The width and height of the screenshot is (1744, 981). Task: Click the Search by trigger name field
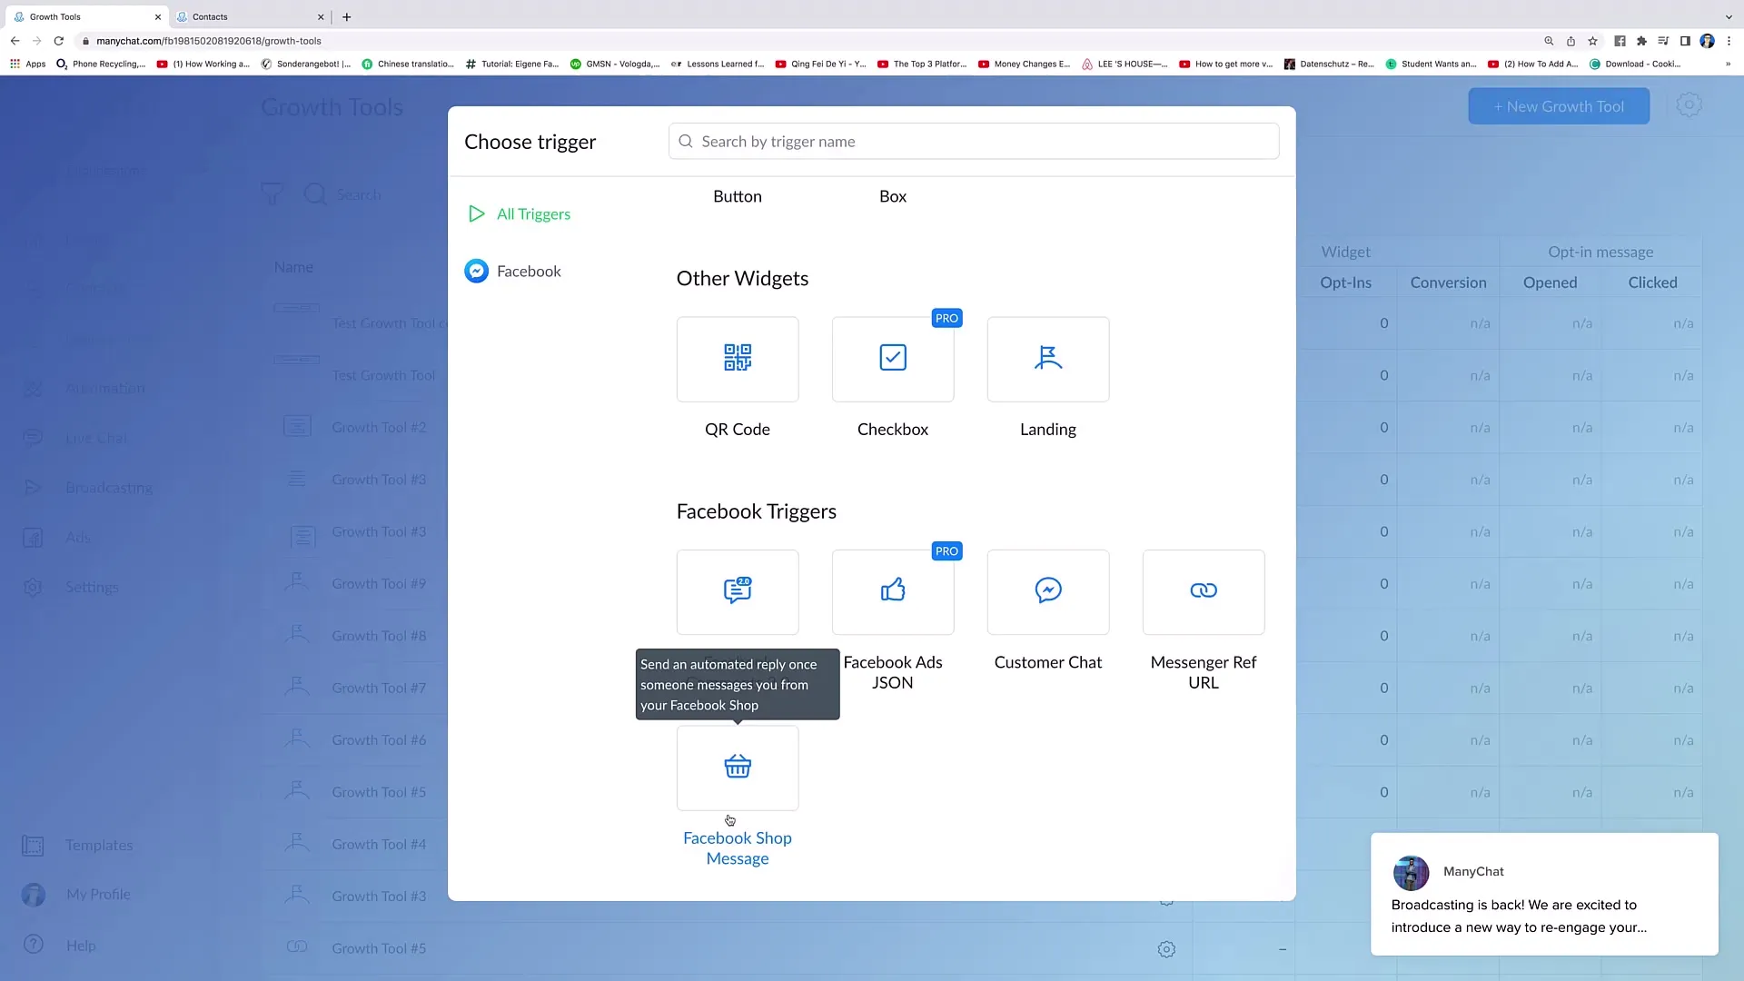tap(974, 140)
